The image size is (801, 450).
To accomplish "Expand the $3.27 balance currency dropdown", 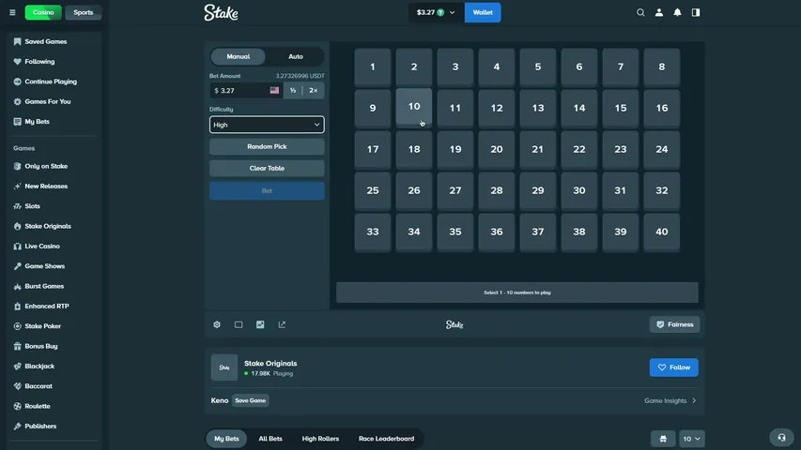I will coord(436,12).
